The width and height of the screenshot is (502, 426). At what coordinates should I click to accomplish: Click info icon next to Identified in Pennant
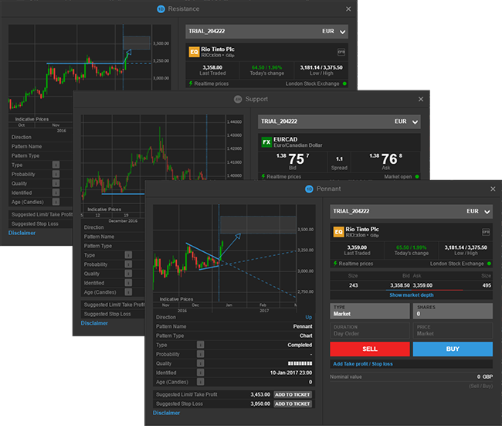[x=200, y=373]
